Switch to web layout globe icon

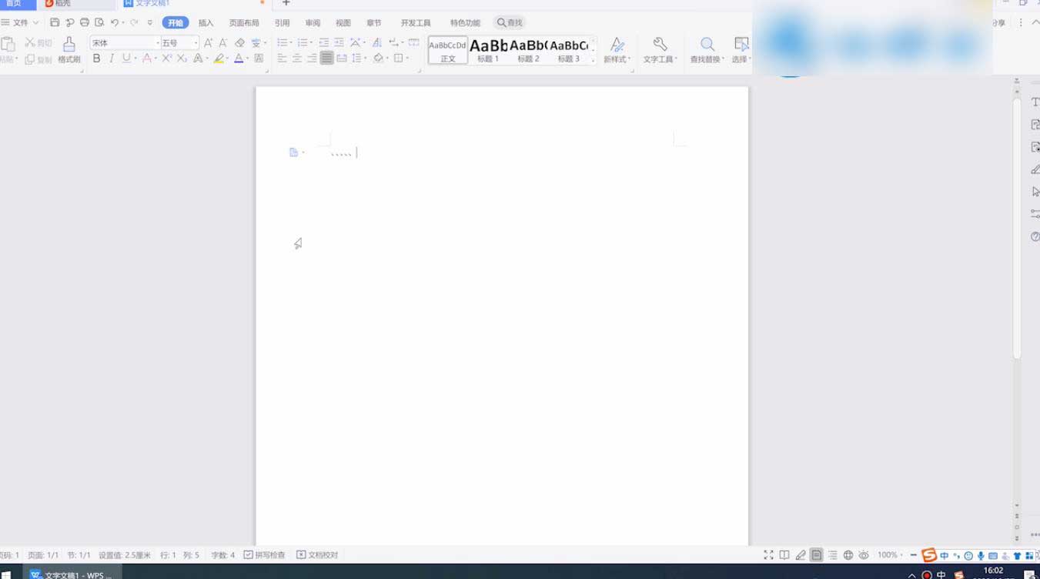point(848,555)
